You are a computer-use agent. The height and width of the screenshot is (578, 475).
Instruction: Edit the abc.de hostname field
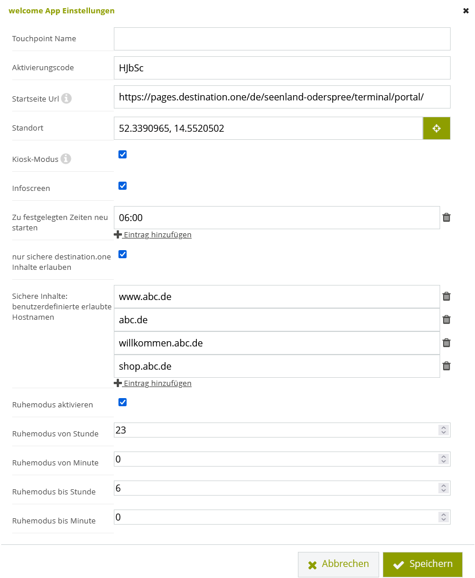pos(277,320)
